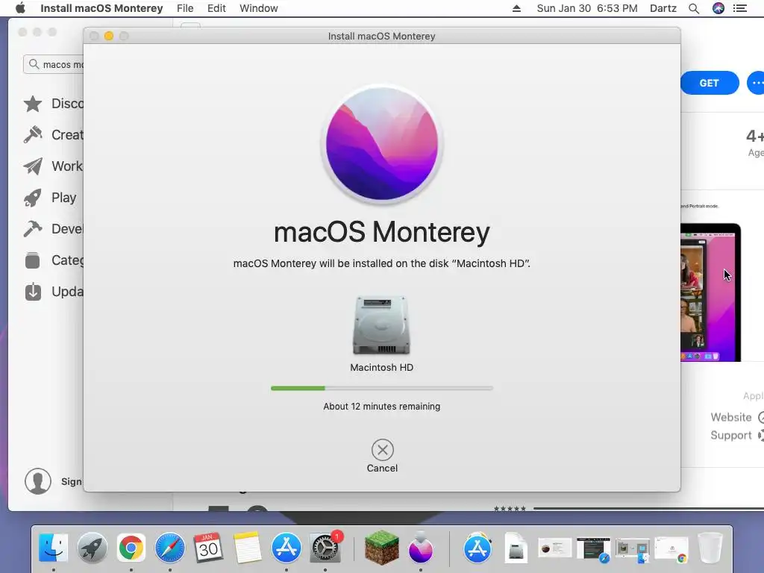
Task: Open Google Chrome from the Dock
Action: click(x=131, y=548)
